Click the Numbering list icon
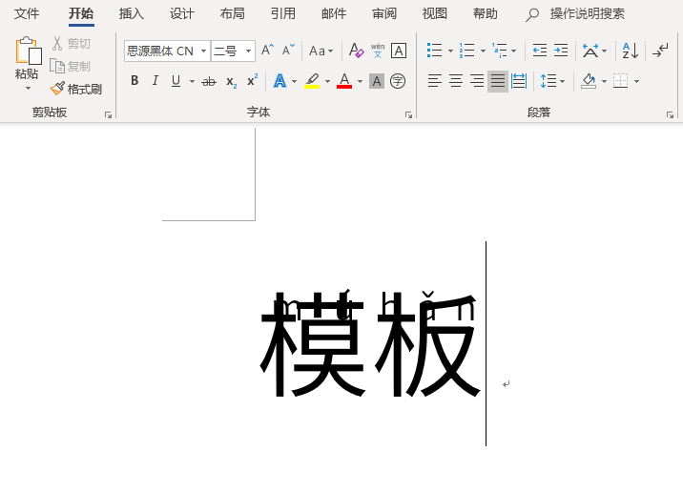This screenshot has width=683, height=492. pyautogui.click(x=467, y=51)
